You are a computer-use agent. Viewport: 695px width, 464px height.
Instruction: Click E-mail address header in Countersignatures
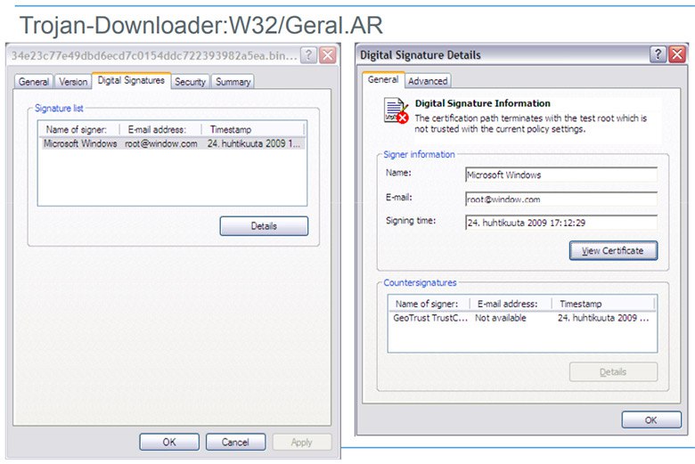coord(511,304)
